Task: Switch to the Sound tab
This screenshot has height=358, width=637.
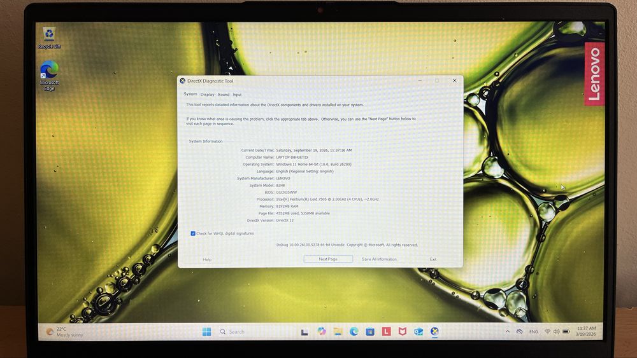Action: coord(224,95)
